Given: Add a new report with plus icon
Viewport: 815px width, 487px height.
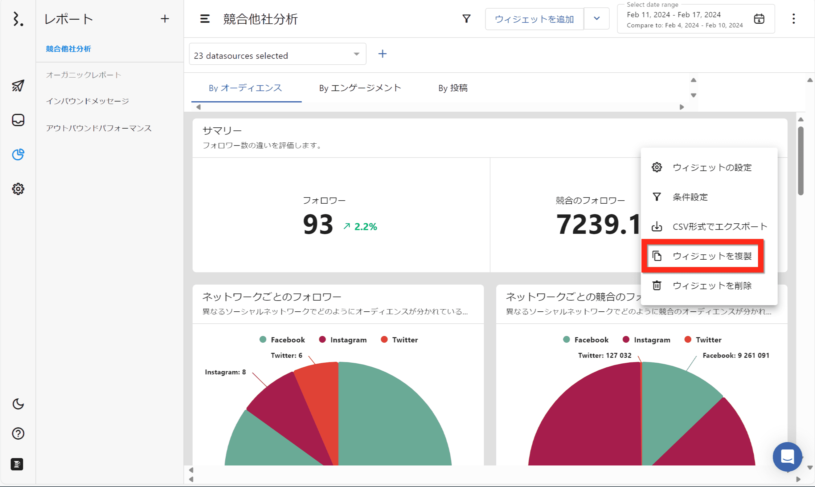Looking at the screenshot, I should point(165,19).
